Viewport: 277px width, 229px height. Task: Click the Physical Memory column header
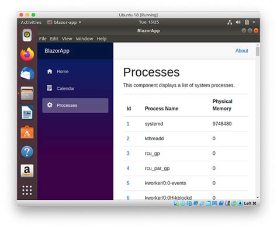[223, 105]
